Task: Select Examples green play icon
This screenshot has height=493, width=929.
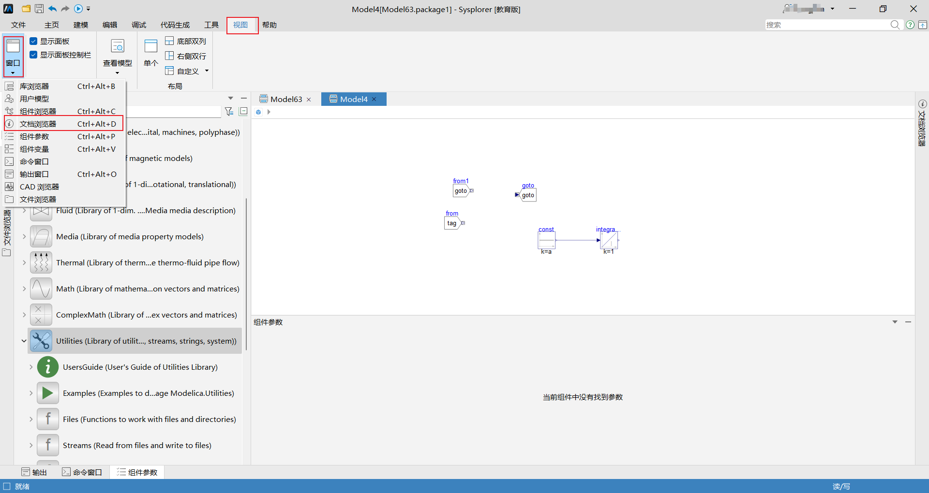Action: (48, 393)
